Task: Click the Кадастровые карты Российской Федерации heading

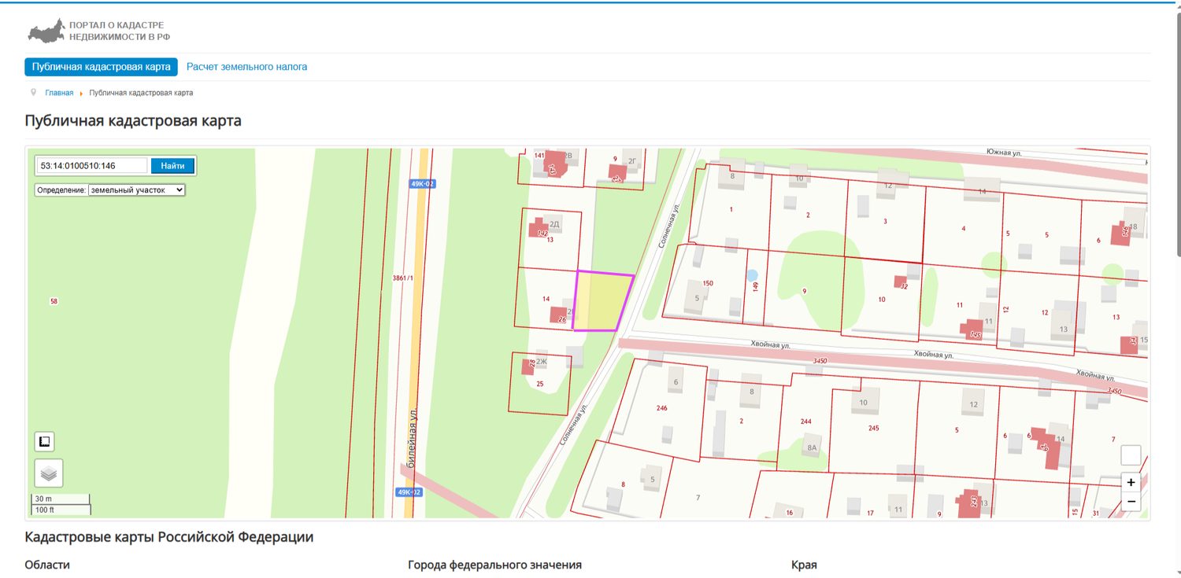Action: pyautogui.click(x=169, y=537)
